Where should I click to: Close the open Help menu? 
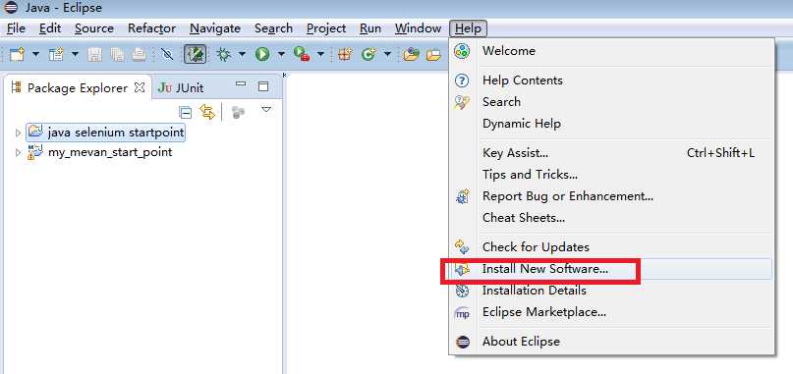click(469, 28)
